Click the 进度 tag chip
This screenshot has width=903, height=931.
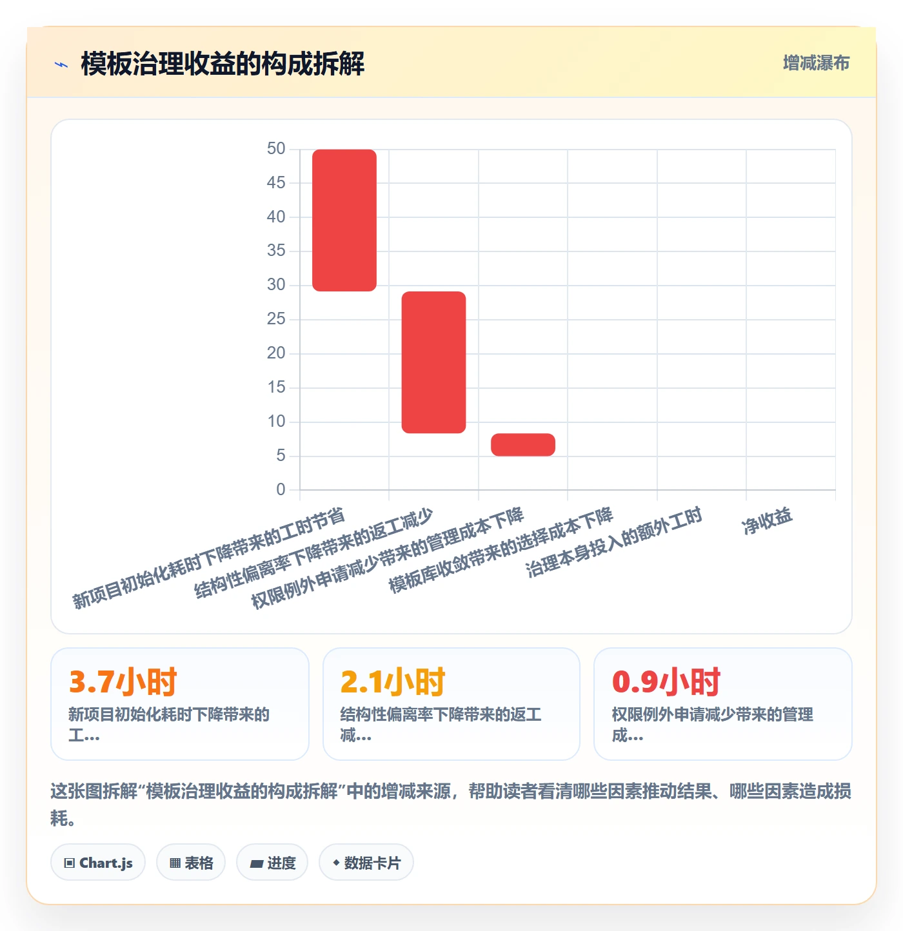pyautogui.click(x=272, y=863)
